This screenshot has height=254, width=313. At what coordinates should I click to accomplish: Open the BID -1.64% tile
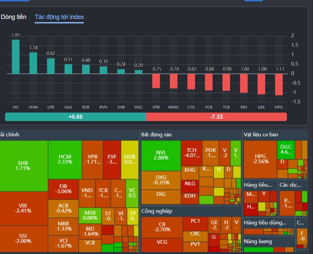[x=90, y=232]
